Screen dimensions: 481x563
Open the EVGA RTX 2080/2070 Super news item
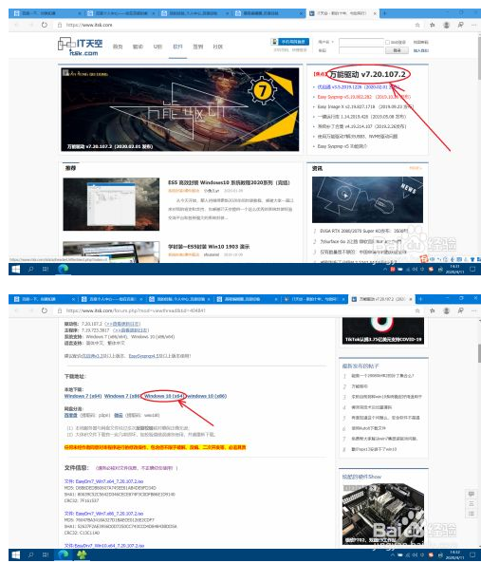(363, 231)
